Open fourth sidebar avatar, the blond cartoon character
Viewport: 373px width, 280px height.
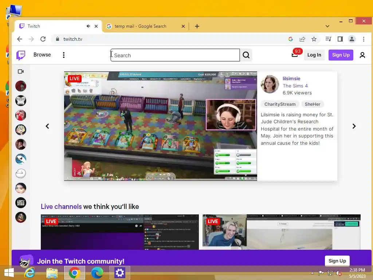click(21, 130)
